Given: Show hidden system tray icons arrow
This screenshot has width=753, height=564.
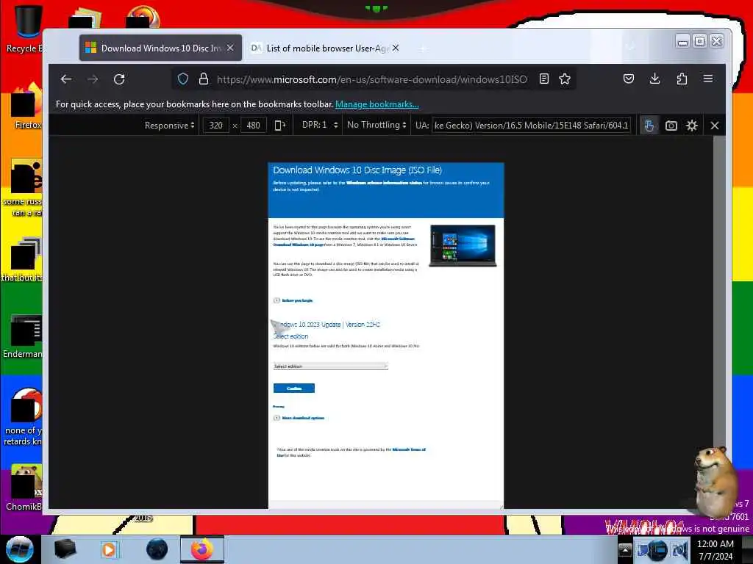Looking at the screenshot, I should coord(625,549).
